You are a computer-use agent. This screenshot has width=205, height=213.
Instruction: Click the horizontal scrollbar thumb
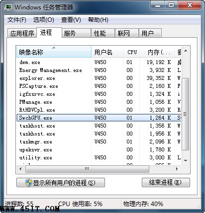(x=87, y=169)
